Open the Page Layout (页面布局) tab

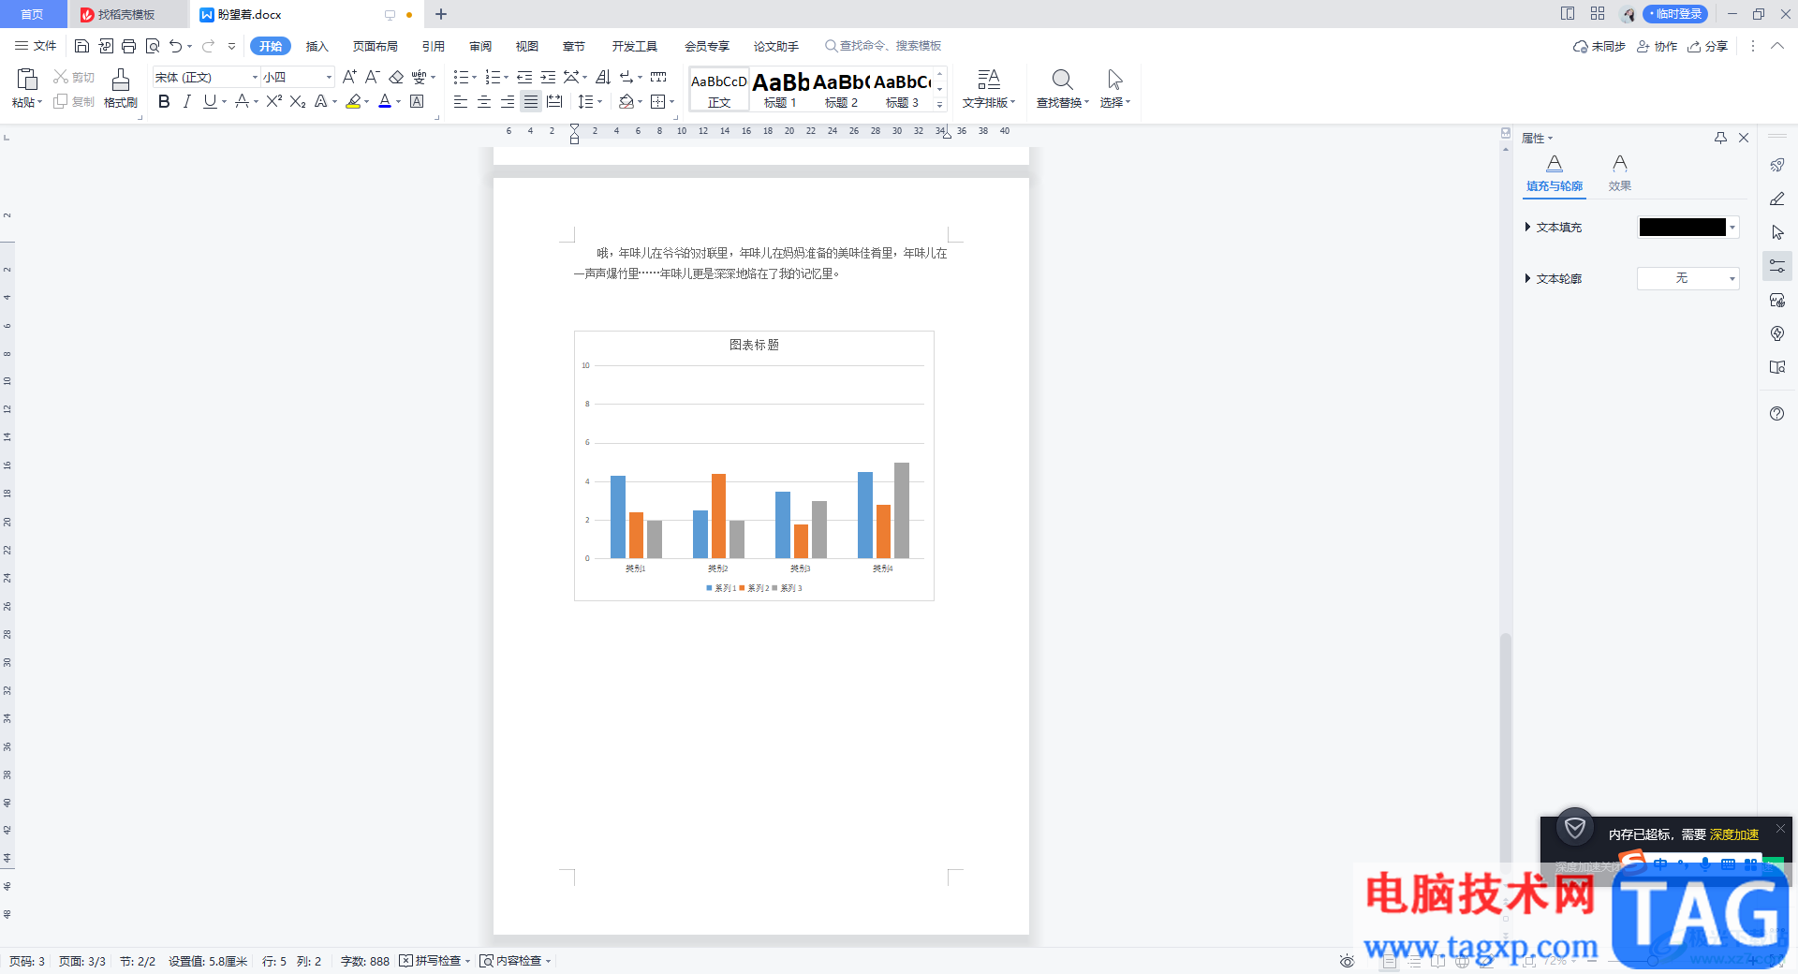click(376, 46)
